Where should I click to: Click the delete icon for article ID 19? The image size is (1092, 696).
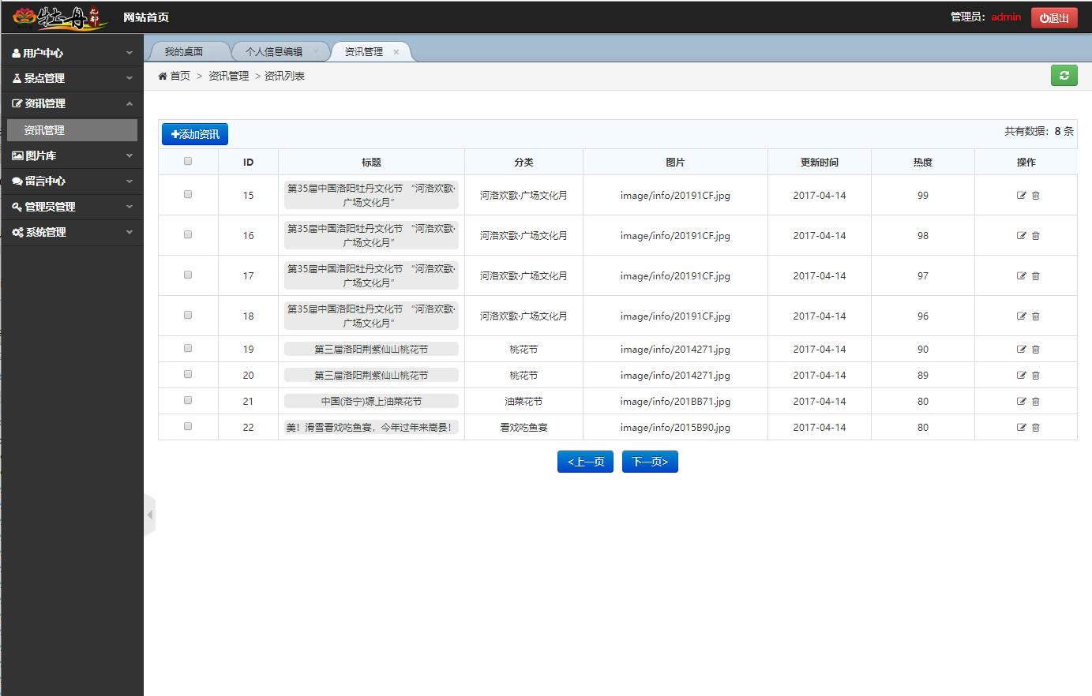point(1035,349)
